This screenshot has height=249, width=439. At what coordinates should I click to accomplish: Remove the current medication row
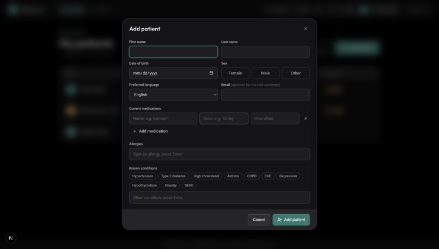click(x=306, y=119)
